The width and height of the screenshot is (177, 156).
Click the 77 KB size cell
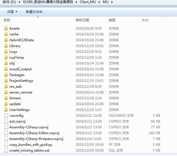[155, 127]
